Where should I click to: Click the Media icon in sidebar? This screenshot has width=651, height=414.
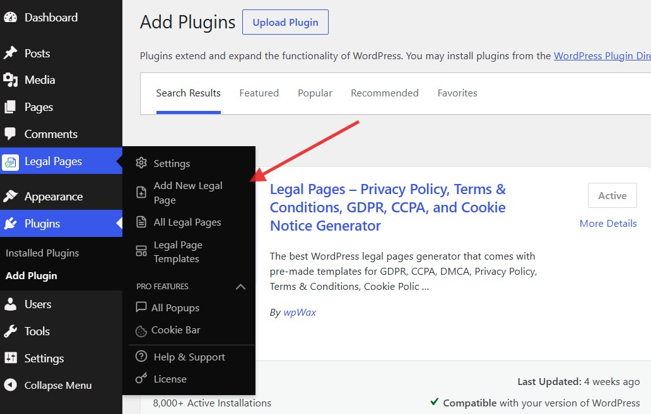tap(10, 79)
